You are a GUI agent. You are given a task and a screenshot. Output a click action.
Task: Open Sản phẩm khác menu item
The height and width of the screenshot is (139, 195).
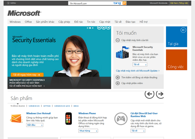(45, 22)
